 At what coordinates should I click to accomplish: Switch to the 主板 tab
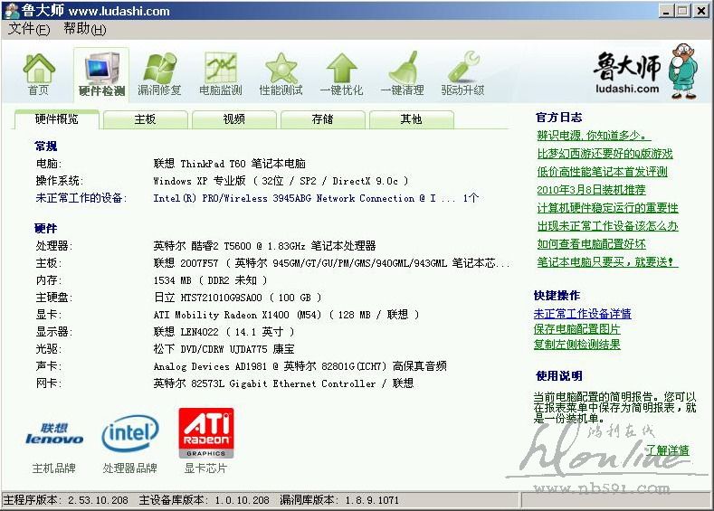pyautogui.click(x=146, y=119)
